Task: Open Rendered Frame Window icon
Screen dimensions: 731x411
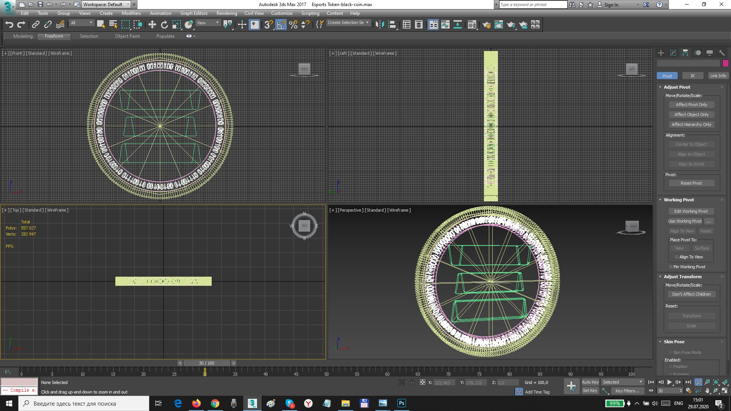Action: (499, 25)
